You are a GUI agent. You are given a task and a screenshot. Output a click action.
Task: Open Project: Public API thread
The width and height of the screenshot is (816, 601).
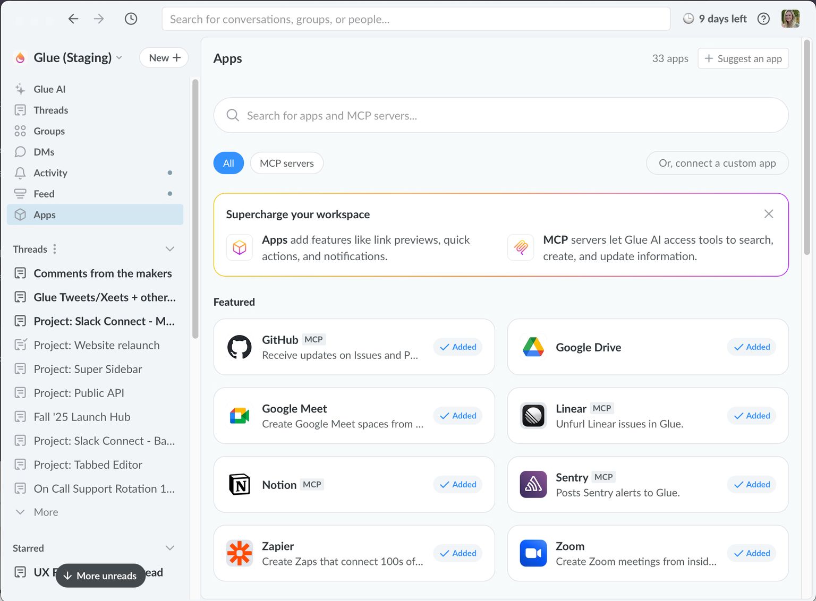[95, 393]
